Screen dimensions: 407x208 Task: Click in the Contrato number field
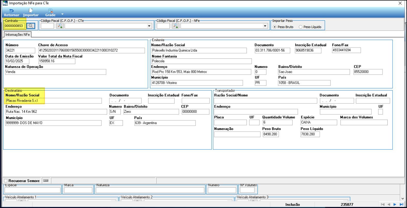(14, 26)
